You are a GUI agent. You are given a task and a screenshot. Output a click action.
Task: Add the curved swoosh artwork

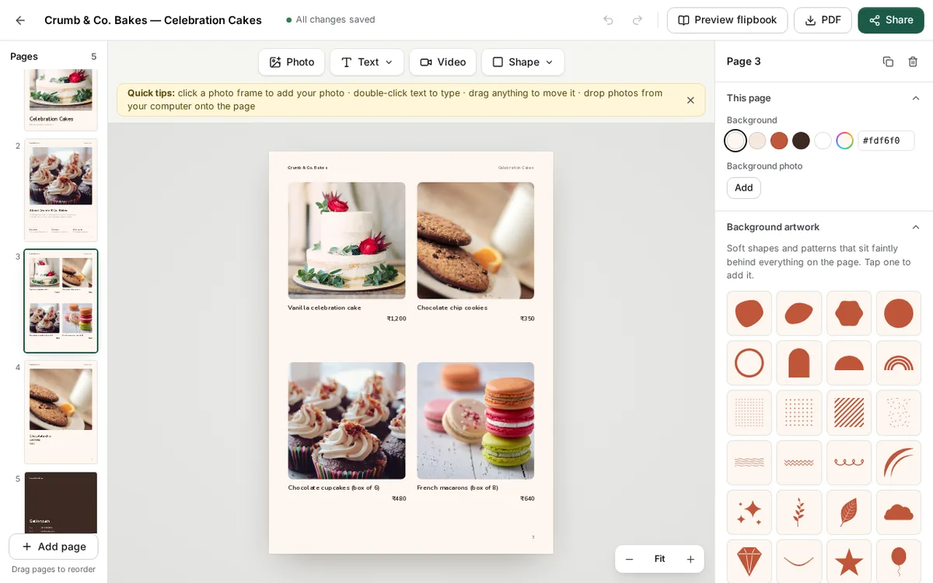click(x=899, y=463)
